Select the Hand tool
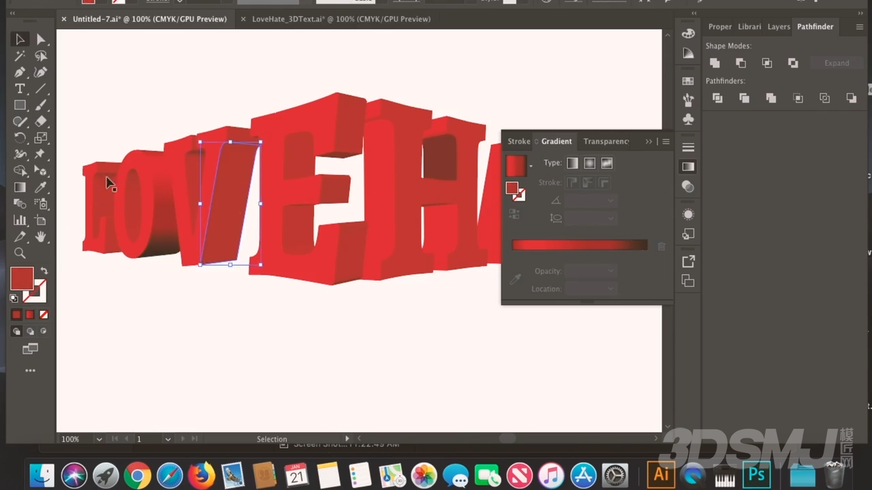The height and width of the screenshot is (490, 872). (41, 237)
